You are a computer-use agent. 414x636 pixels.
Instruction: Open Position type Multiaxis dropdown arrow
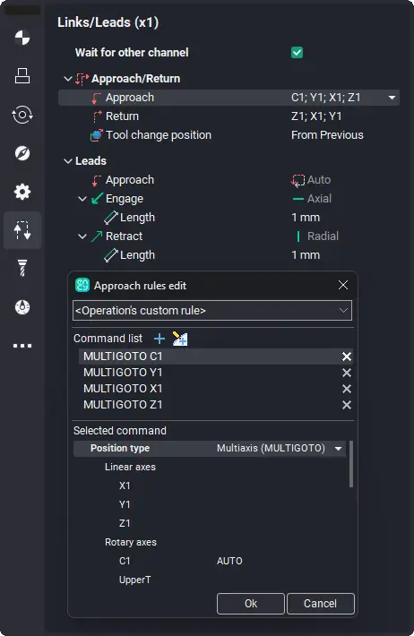(x=338, y=449)
